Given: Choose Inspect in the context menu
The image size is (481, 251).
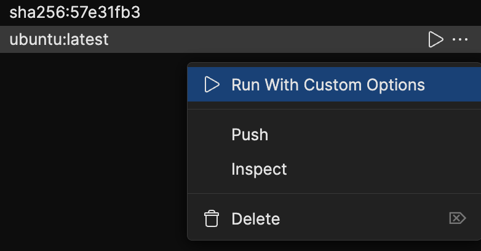Looking at the screenshot, I should pos(259,169).
